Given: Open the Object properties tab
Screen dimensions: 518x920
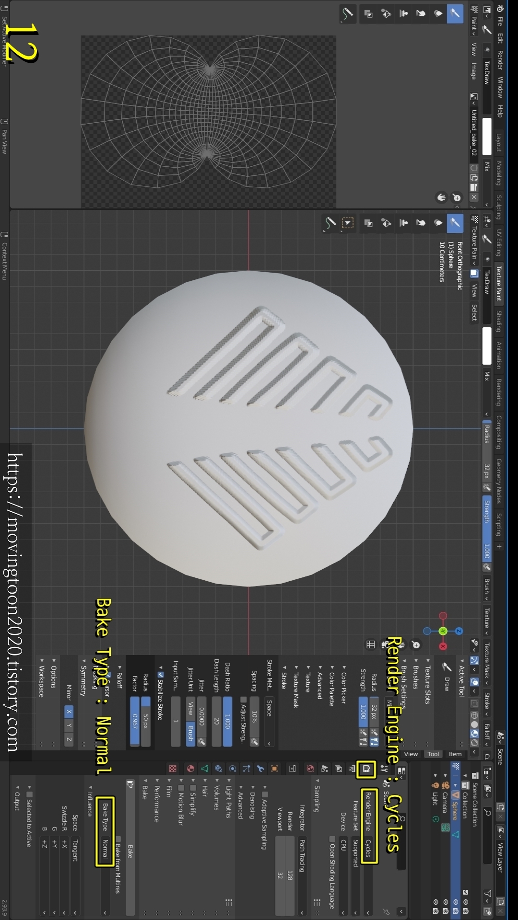Looking at the screenshot, I should 274,769.
